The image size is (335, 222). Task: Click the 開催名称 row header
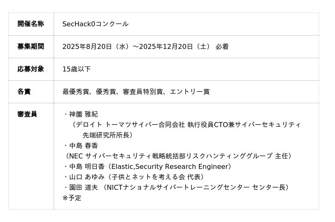pos(31,24)
